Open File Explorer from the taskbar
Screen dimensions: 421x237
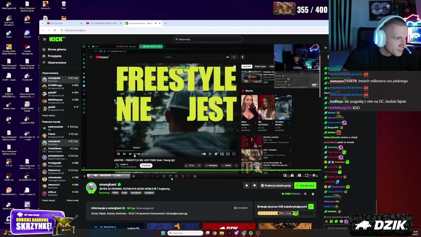pyautogui.click(x=222, y=233)
